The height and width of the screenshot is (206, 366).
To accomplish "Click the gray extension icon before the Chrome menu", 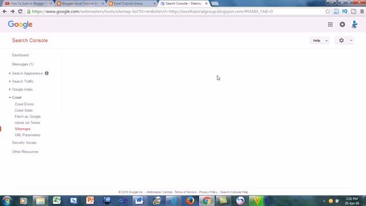I will (x=353, y=11).
